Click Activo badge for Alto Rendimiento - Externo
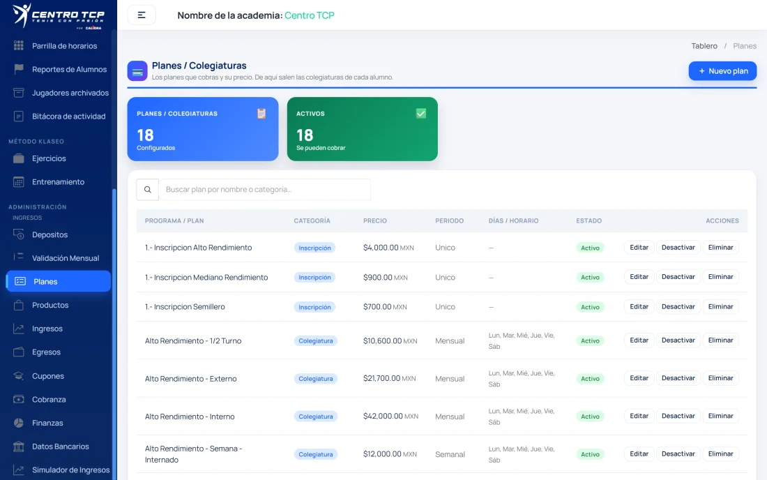Screen dimensions: 767x480 pyautogui.click(x=590, y=378)
